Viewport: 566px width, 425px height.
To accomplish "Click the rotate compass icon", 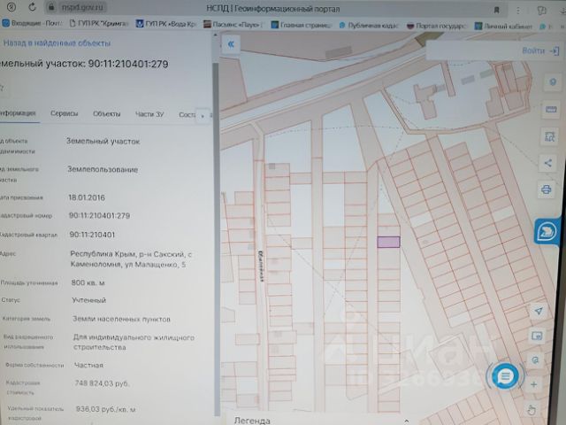I will [x=535, y=360].
